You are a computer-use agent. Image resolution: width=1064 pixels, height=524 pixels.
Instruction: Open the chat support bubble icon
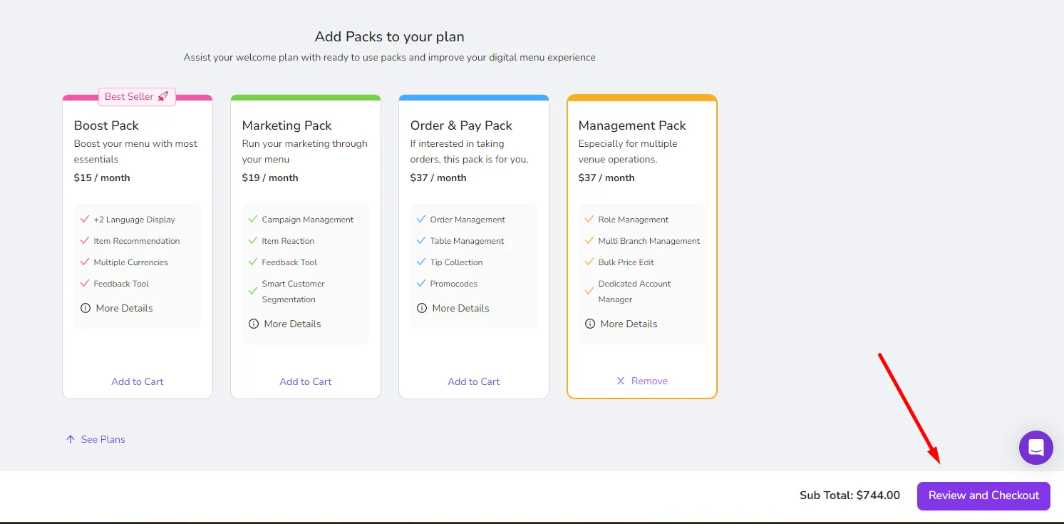pos(1035,448)
